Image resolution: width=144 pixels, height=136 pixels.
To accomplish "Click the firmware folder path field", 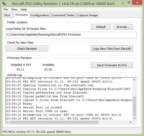I will coord(71,35).
